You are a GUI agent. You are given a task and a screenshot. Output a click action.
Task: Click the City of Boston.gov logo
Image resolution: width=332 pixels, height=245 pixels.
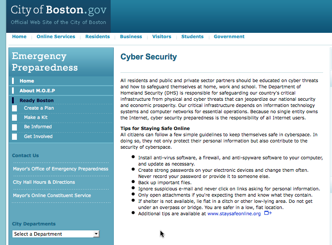58,10
